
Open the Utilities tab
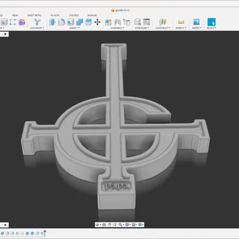(x=73, y=16)
